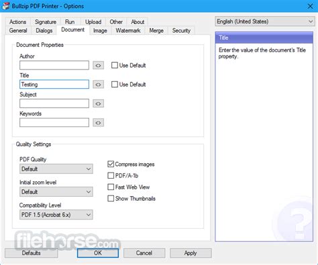
Task: Focus the Author input field
Action: [54, 66]
